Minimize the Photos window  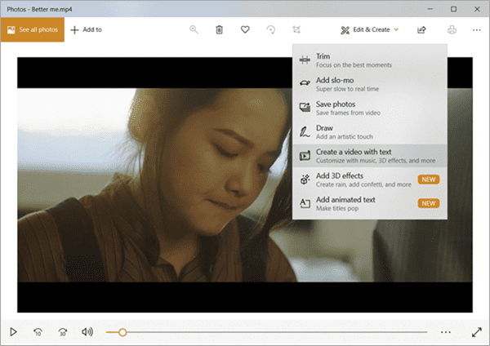pos(430,9)
